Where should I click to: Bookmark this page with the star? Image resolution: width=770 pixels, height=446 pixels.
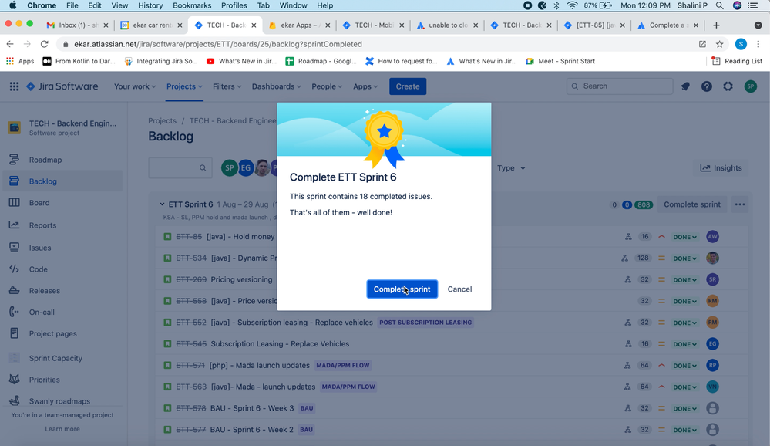point(719,44)
